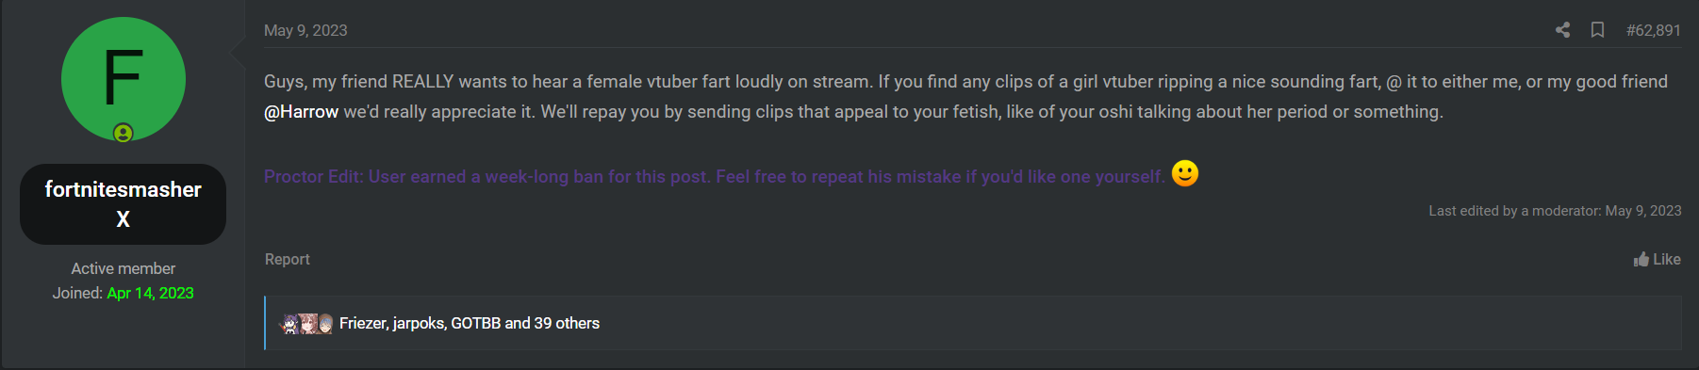Viewport: 1699px width, 370px height.
Task: Click the thumbs-up icon beside Like
Action: pos(1641,259)
